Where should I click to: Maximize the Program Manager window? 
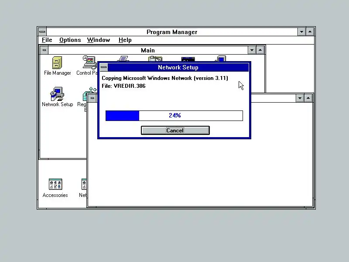click(310, 32)
